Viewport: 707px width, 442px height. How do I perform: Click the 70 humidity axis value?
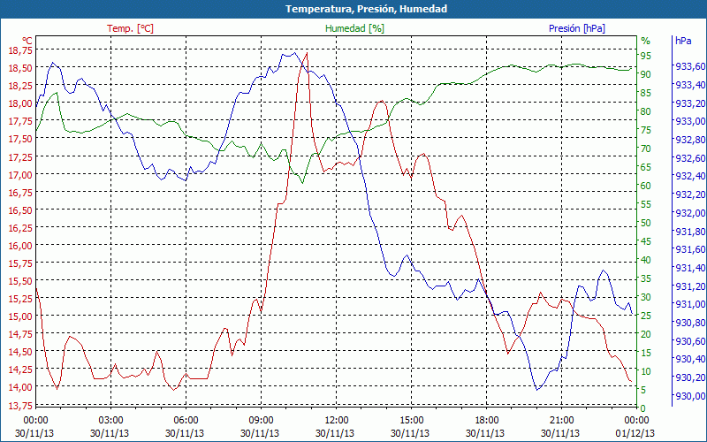(x=646, y=149)
